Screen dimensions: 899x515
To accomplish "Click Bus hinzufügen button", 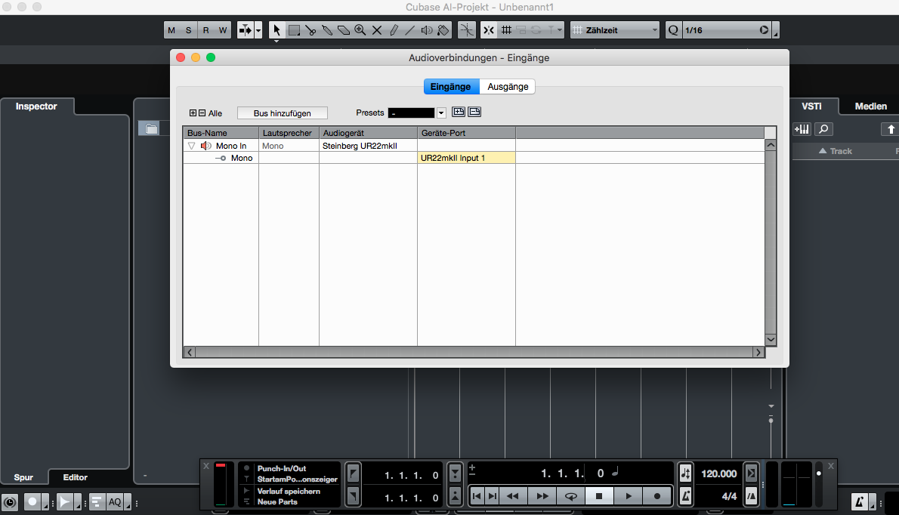I will [x=282, y=113].
